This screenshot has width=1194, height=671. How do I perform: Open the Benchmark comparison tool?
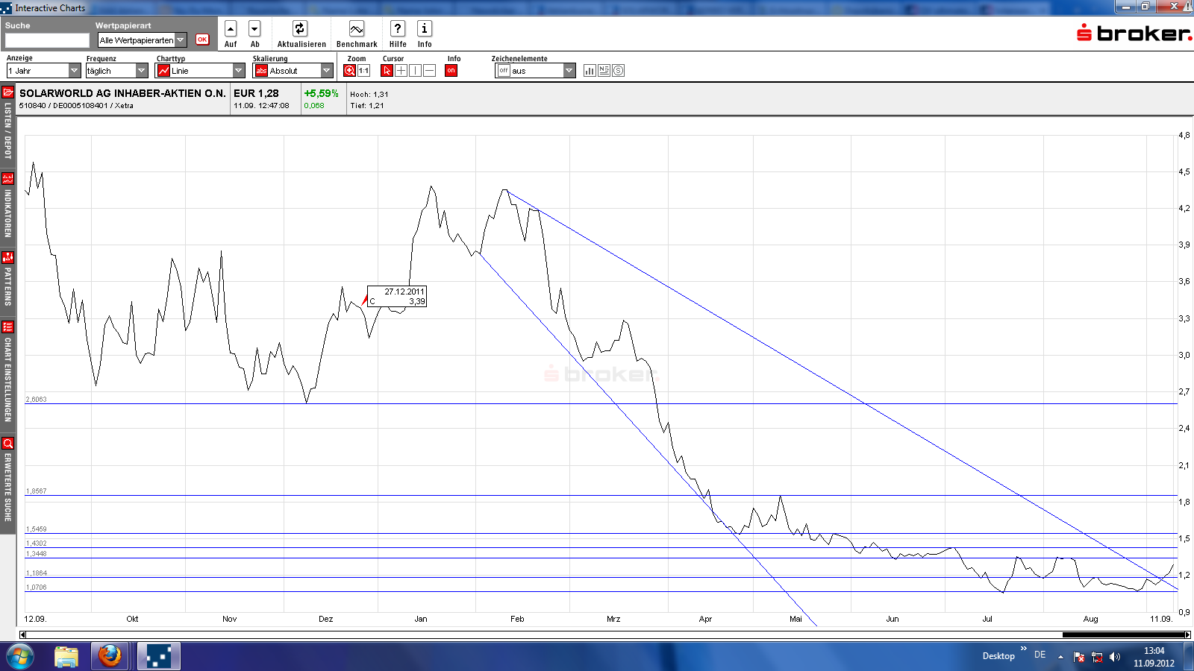pyautogui.click(x=357, y=29)
